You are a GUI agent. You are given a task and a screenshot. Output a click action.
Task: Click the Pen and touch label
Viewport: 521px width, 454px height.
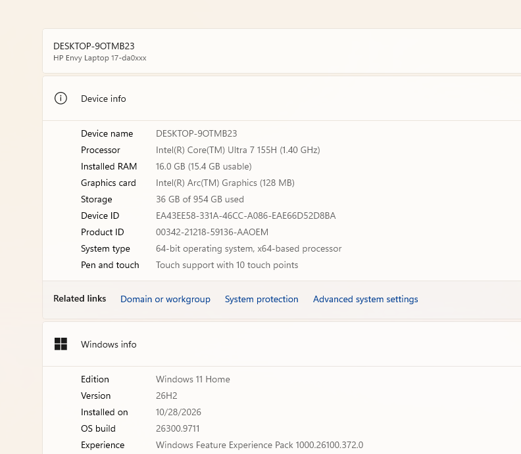click(110, 265)
